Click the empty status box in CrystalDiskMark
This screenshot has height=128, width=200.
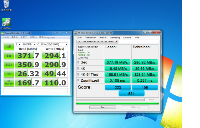click(36, 90)
